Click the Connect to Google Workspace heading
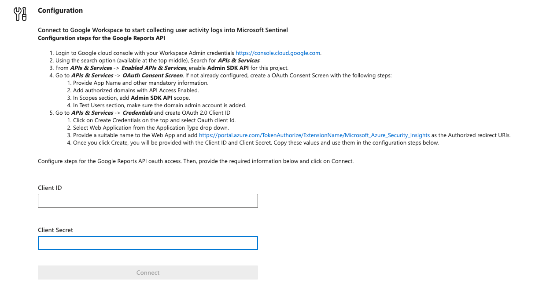This screenshot has height=287, width=546. coord(163,29)
